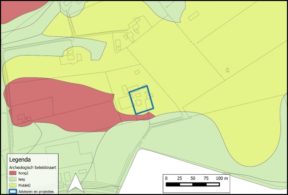Click the north arrow symbol

[76, 183]
